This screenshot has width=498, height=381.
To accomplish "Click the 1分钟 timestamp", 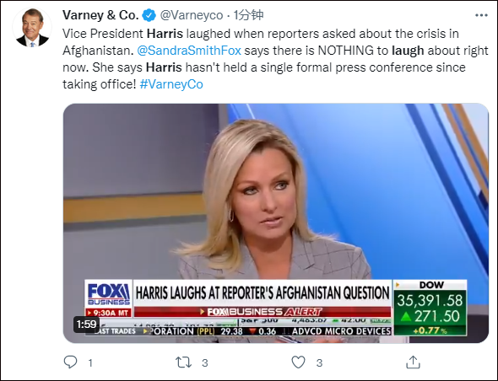I will 248,15.
